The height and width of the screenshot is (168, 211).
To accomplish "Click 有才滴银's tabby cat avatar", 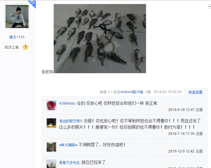I will [51, 147].
